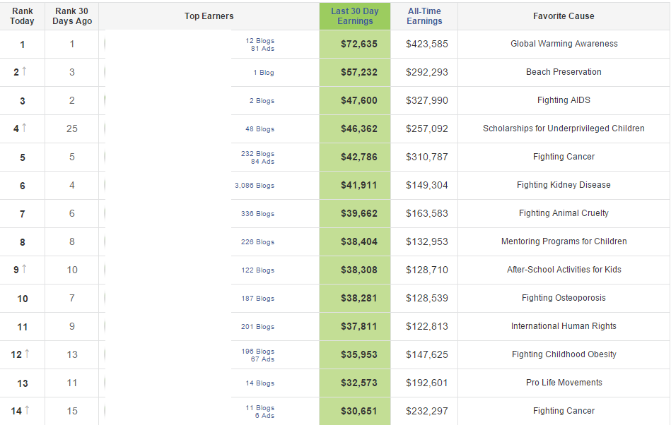This screenshot has height=425, width=671.
Task: Open the 84 Ads link
Action: point(262,161)
